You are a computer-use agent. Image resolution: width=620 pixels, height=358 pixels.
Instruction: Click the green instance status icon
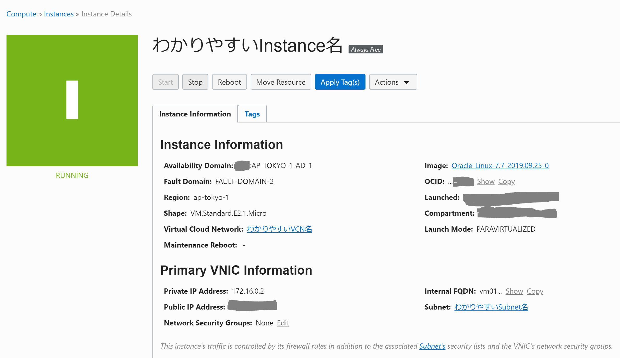72,100
